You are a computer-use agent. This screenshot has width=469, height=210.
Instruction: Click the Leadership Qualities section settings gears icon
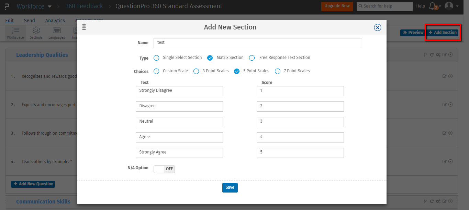tap(438, 55)
